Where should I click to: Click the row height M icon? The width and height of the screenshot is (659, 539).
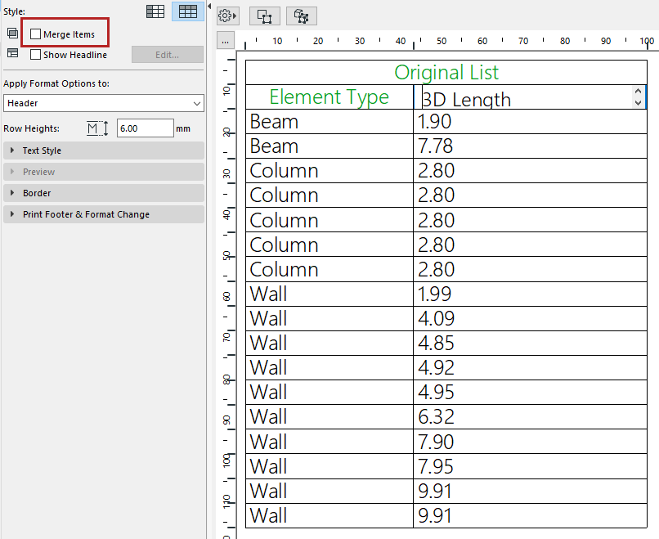(x=97, y=128)
